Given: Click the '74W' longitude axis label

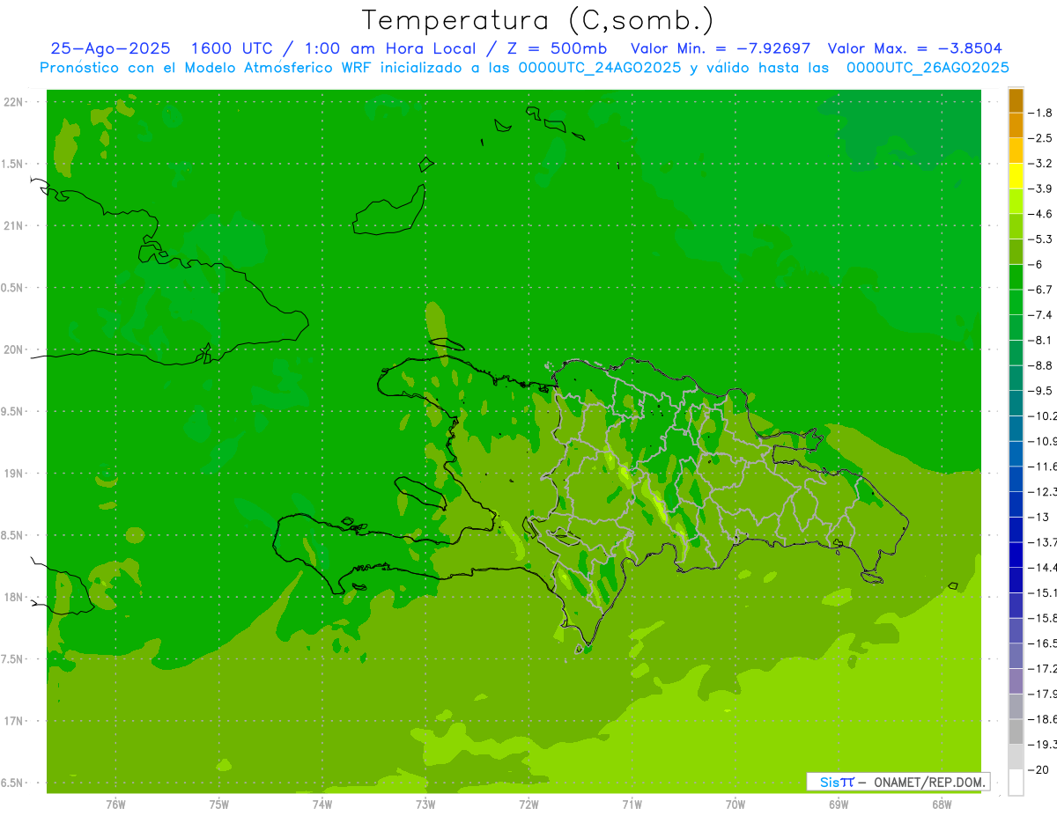Looking at the screenshot, I should 322,804.
